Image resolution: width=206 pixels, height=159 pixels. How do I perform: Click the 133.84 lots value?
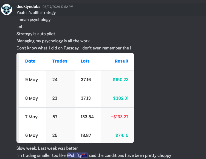click(x=87, y=117)
